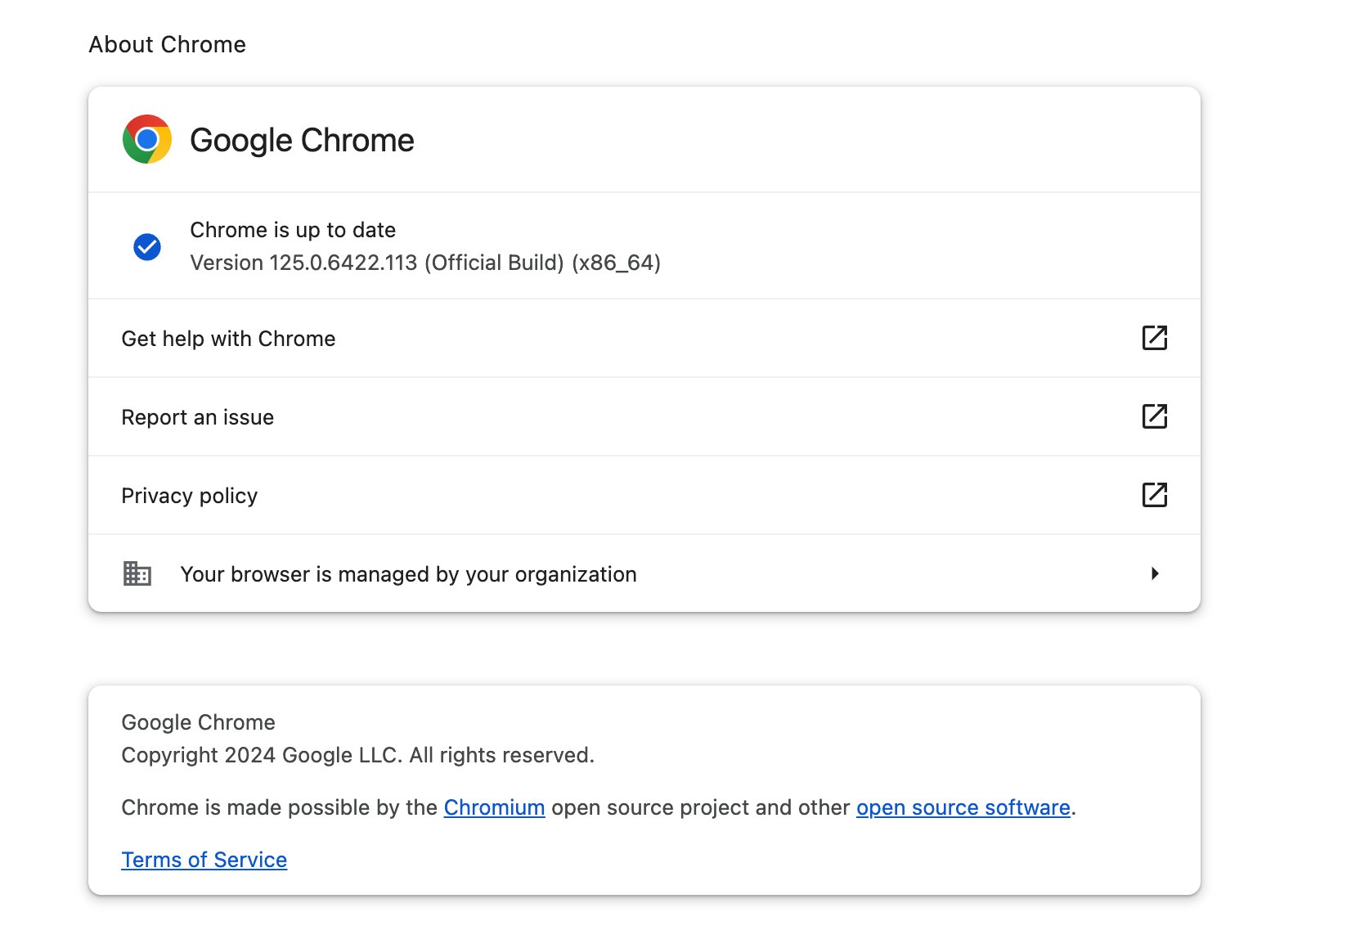Open the Chromium project link
Viewport: 1356px width, 944px height.
[494, 807]
